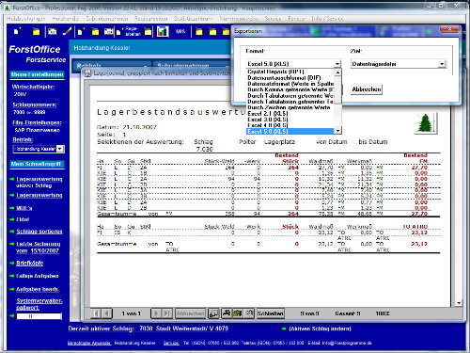The width and height of the screenshot is (470, 353).
Task: Open the Fidat quick access link
Action: [x=23, y=219]
